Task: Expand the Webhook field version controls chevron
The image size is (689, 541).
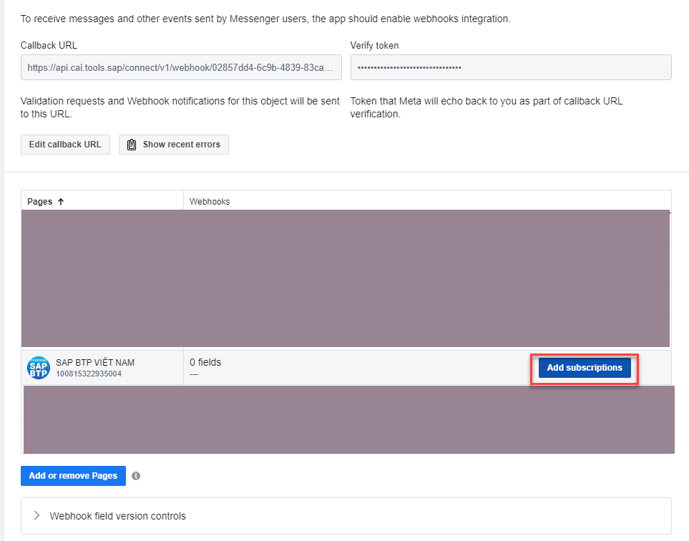Action: click(x=36, y=516)
